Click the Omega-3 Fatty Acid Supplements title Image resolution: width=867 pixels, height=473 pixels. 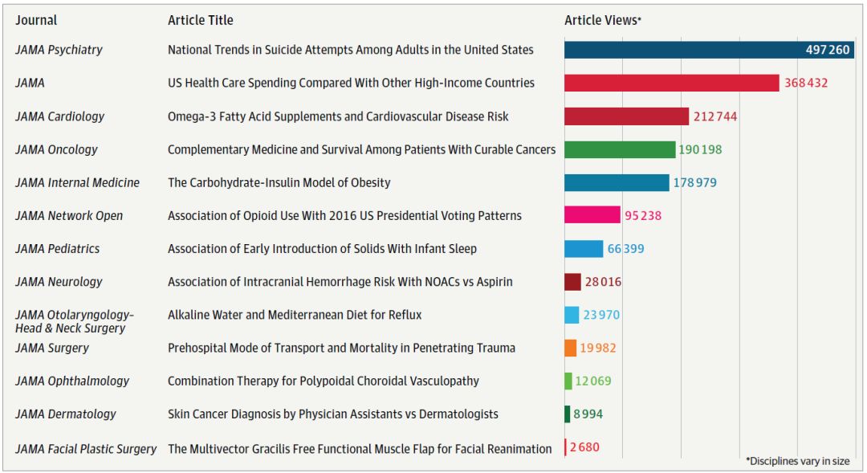pos(338,116)
